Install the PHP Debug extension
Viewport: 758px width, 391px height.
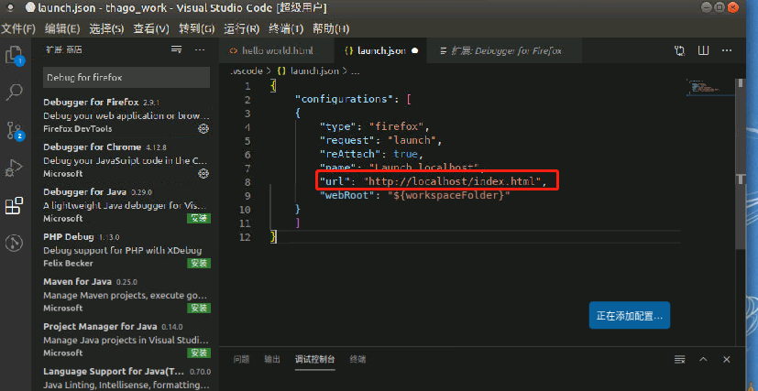click(199, 263)
